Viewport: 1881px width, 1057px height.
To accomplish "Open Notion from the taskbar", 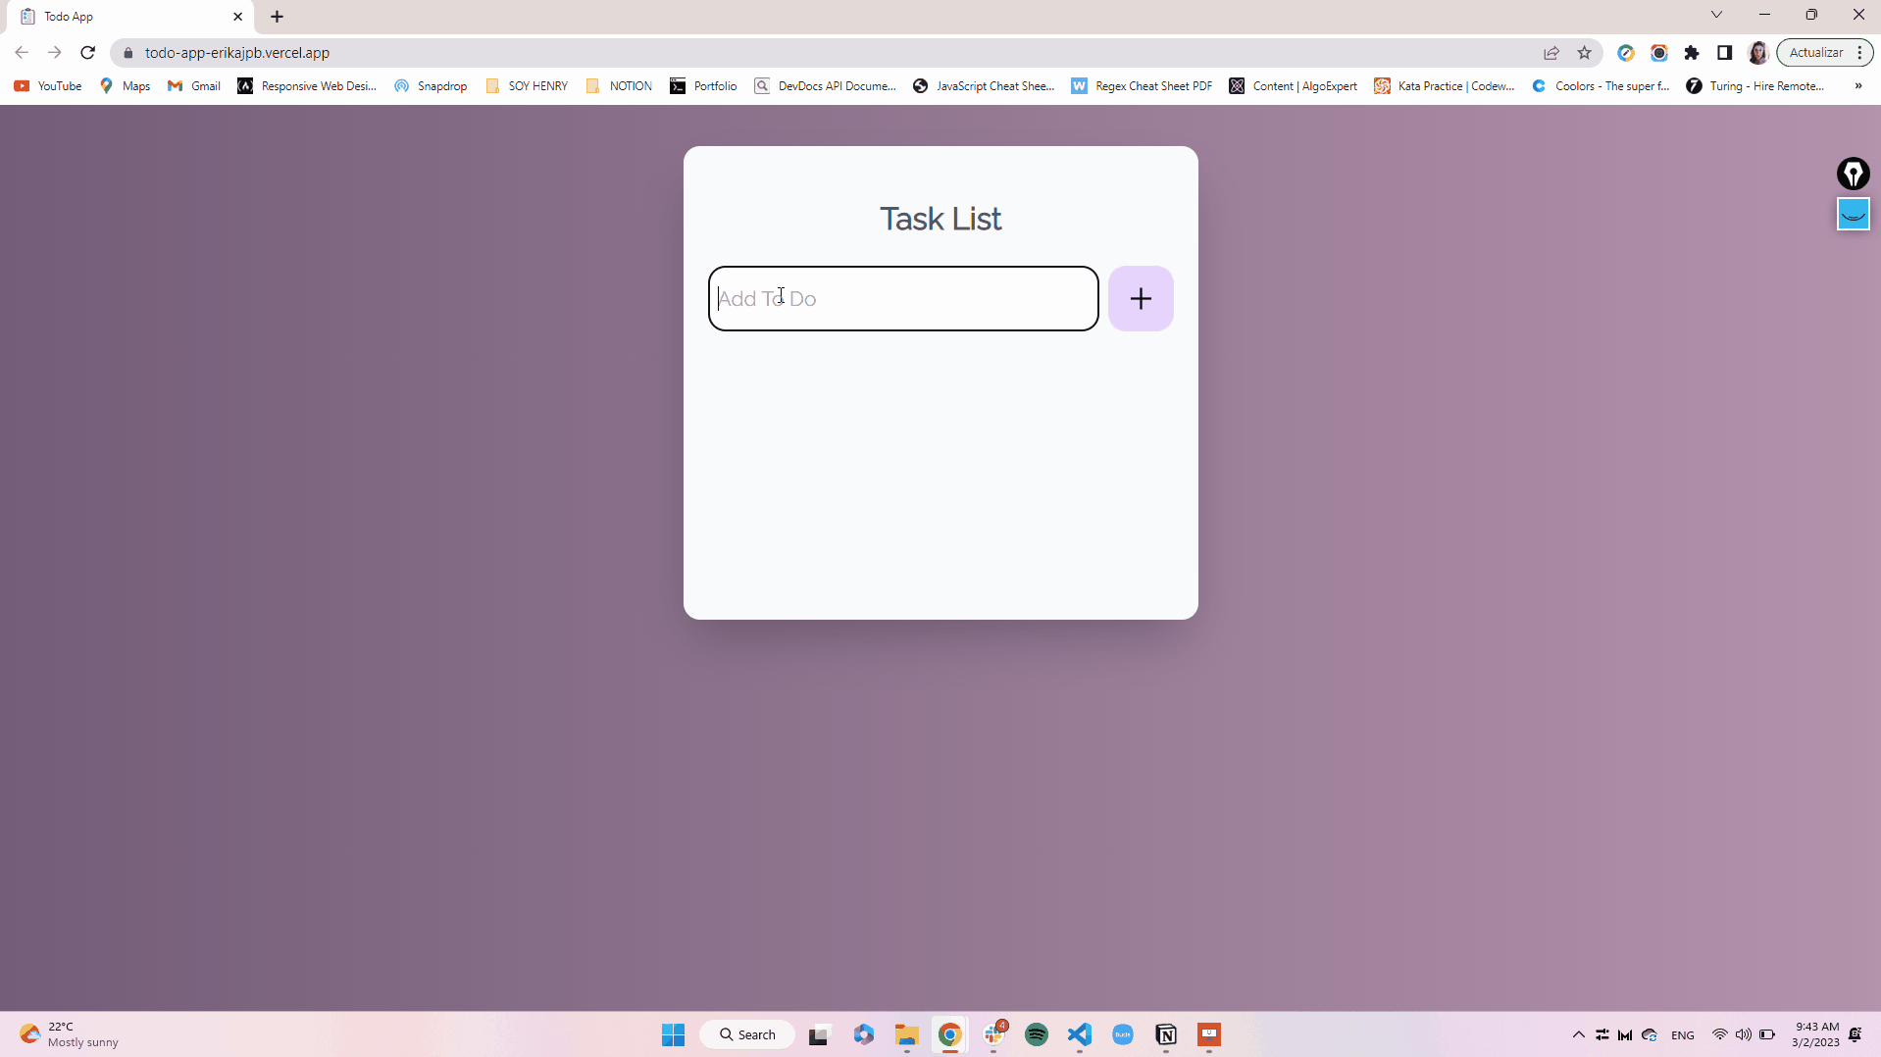I will pyautogui.click(x=1165, y=1034).
